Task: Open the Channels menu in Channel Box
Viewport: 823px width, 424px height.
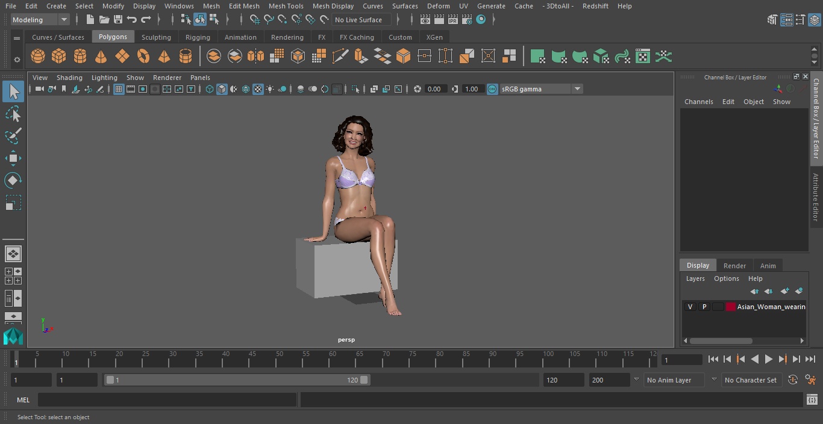Action: tap(699, 102)
